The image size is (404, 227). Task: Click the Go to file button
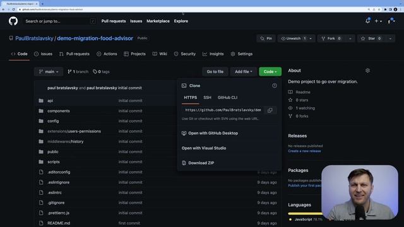[x=215, y=71]
